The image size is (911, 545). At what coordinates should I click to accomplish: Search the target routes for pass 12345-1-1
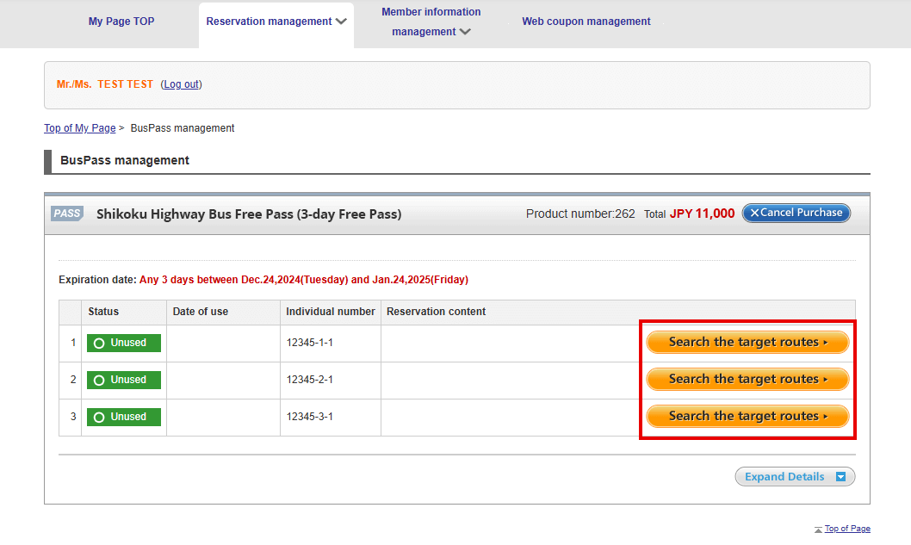(747, 343)
